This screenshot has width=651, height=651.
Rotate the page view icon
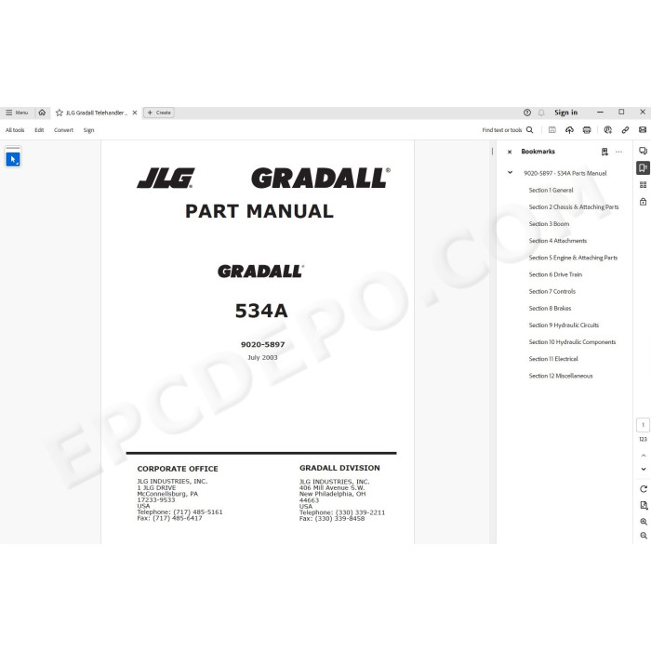644,489
